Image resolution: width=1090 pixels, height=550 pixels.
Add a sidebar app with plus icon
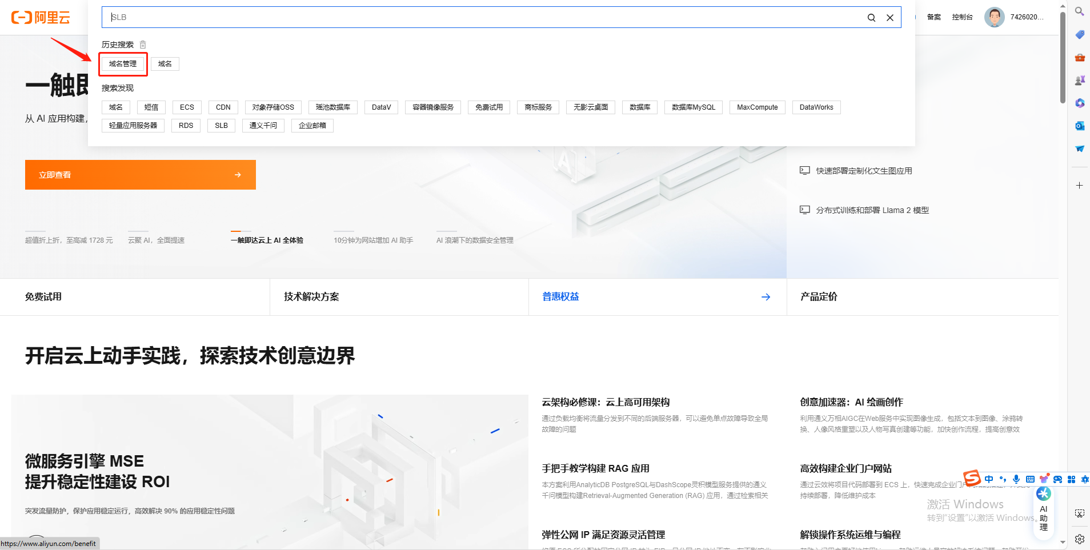(1079, 186)
